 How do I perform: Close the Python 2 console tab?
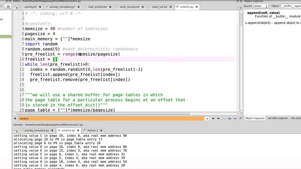point(101,131)
